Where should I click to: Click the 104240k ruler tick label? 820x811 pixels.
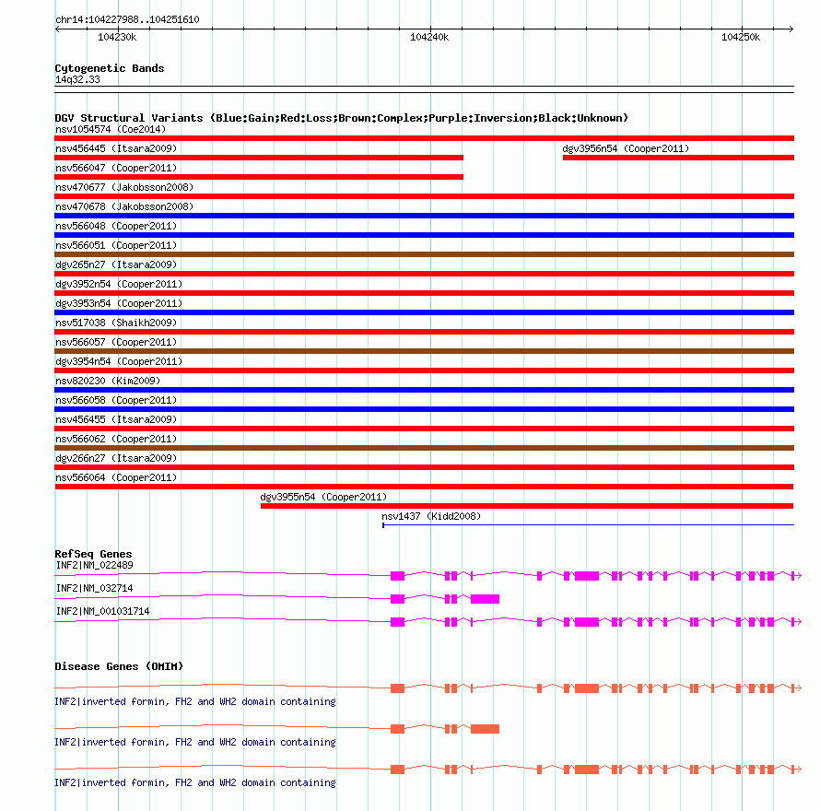pyautogui.click(x=429, y=37)
